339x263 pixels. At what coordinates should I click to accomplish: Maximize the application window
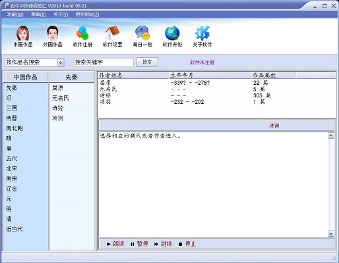[x=324, y=6]
